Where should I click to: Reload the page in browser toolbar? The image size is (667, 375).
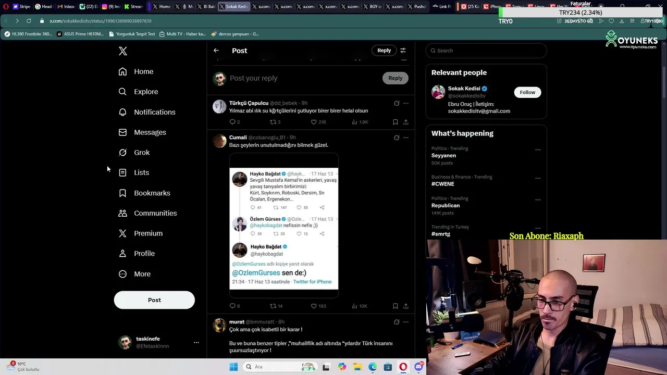pyautogui.click(x=29, y=21)
